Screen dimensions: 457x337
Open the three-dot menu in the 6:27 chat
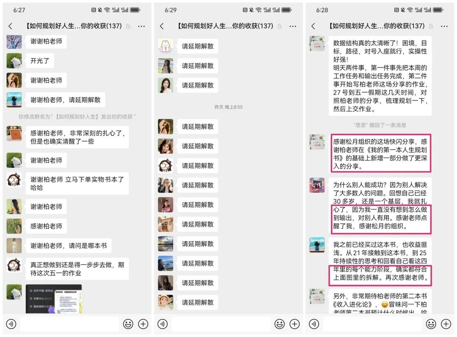coord(141,26)
